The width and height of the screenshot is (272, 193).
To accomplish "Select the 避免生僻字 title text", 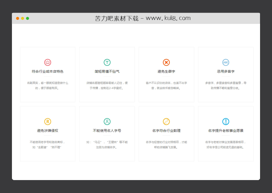I will click(x=166, y=71).
